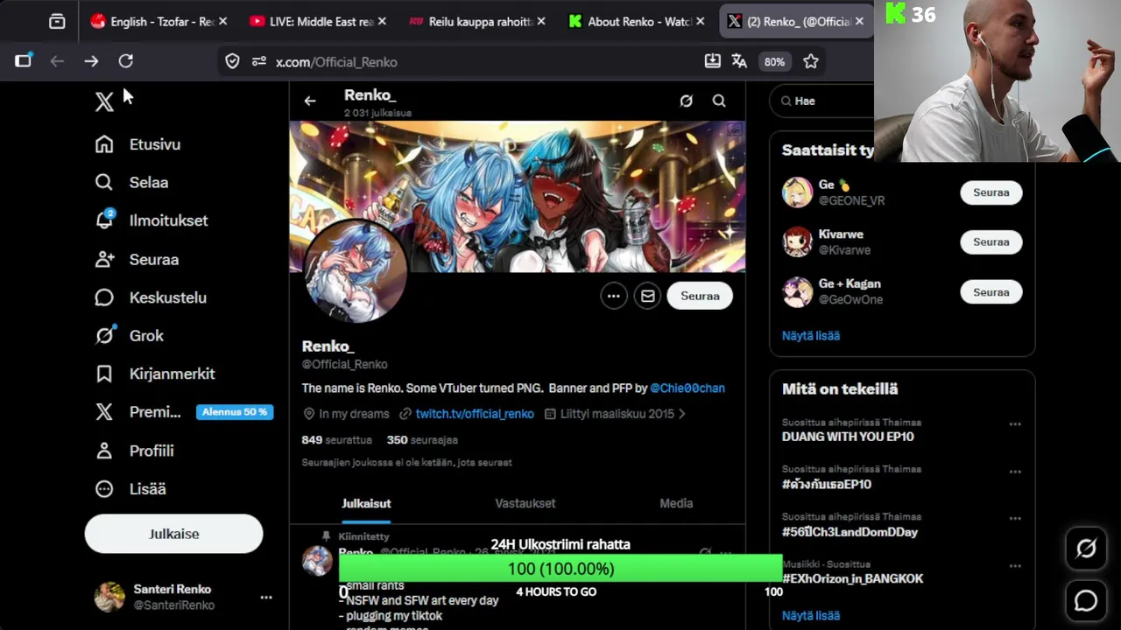Switch to Media tab
This screenshot has width=1121, height=630.
676,503
